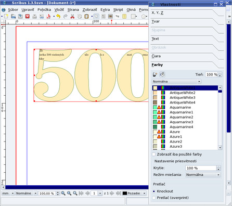Create a new document with the New icon
This screenshot has height=206, width=232.
click(6, 17)
